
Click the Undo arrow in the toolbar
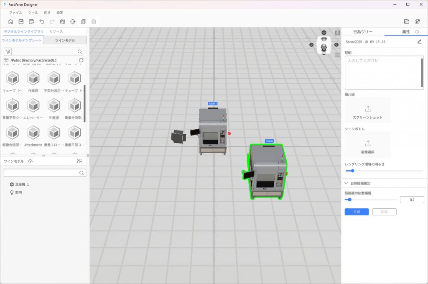pos(42,22)
